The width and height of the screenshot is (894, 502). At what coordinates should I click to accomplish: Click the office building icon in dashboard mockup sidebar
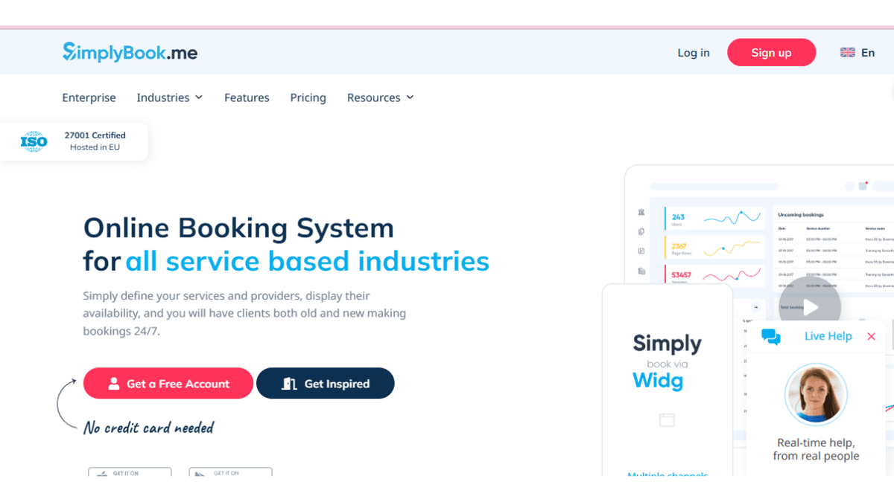point(641,271)
